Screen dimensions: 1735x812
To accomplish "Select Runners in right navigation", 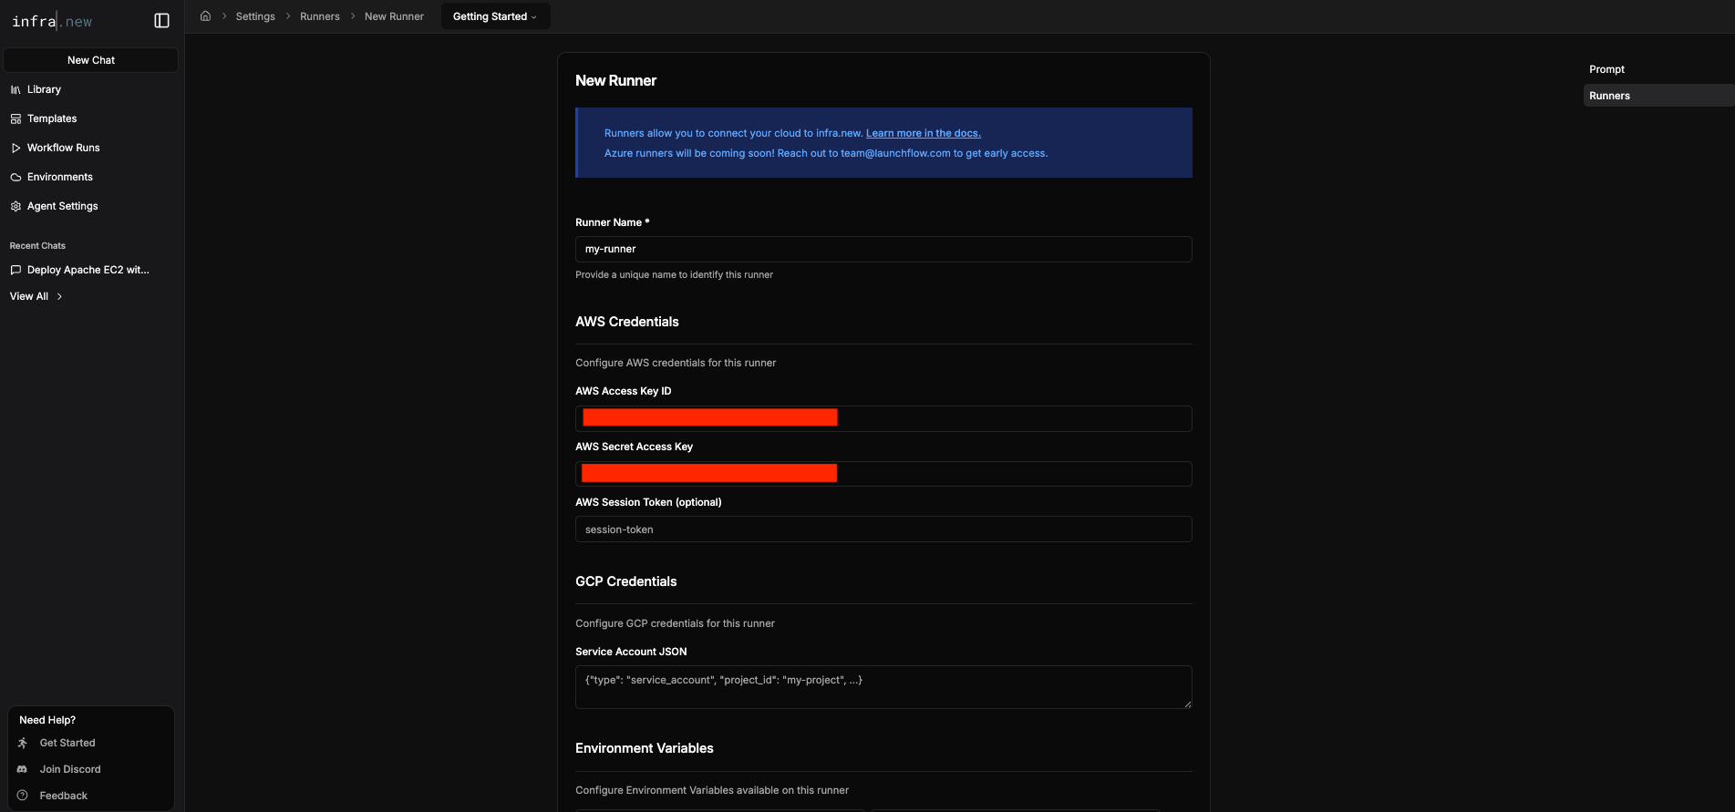I will (1658, 96).
